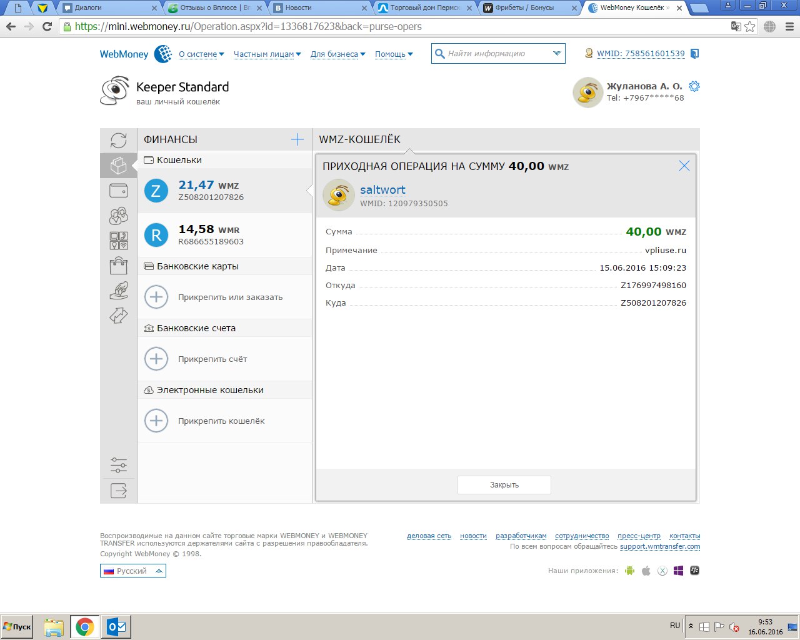Open the Русский language selector

[x=133, y=571]
